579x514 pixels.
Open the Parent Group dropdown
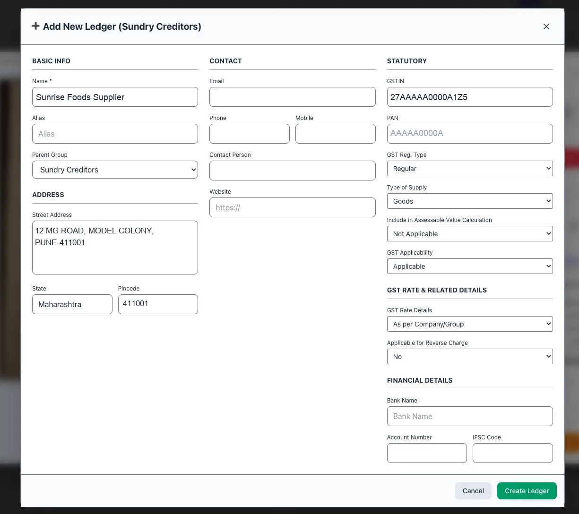pyautogui.click(x=115, y=170)
